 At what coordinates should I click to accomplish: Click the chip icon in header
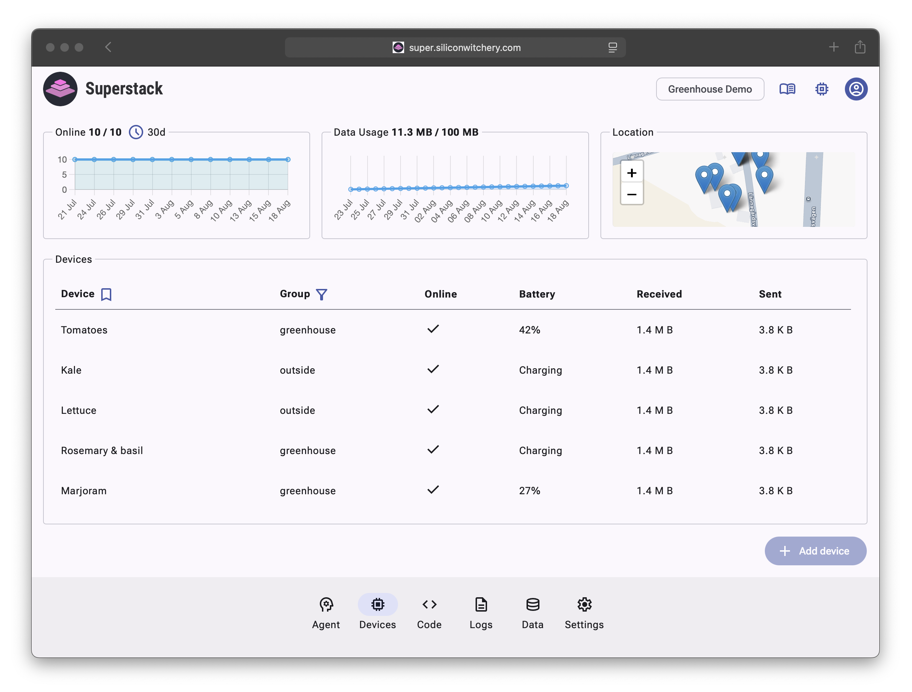pyautogui.click(x=822, y=89)
